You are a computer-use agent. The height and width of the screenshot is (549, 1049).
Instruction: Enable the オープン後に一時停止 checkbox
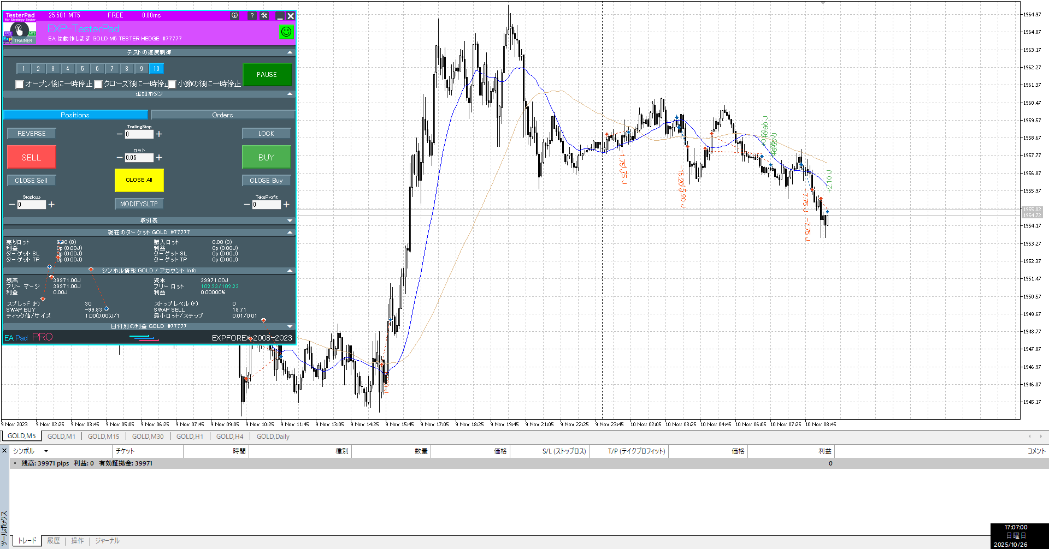(x=20, y=84)
